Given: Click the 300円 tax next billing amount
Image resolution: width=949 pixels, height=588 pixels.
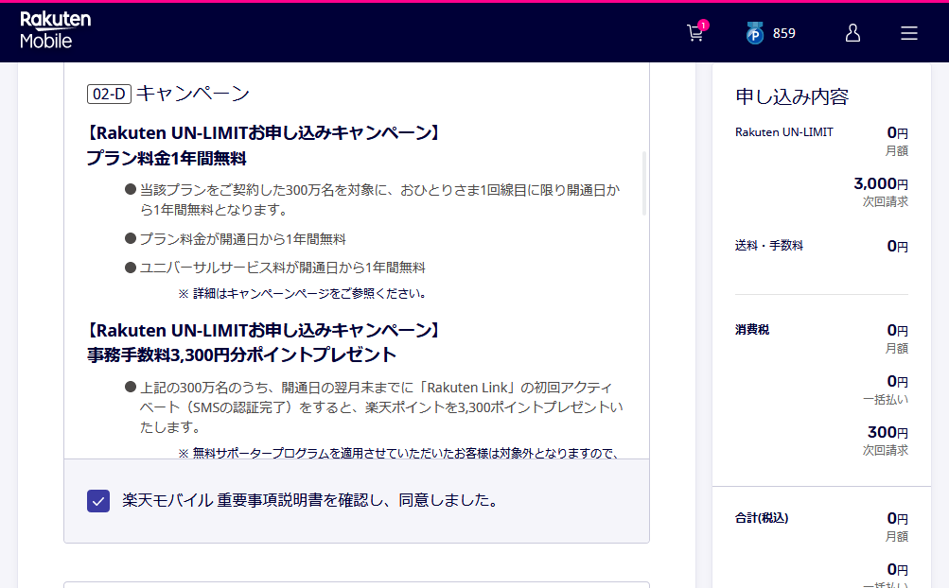Looking at the screenshot, I should point(887,432).
